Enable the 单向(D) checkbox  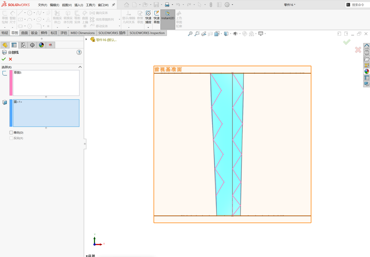pyautogui.click(x=11, y=133)
